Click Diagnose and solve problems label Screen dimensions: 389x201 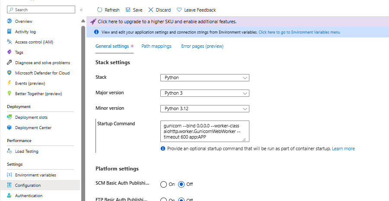coord(42,63)
